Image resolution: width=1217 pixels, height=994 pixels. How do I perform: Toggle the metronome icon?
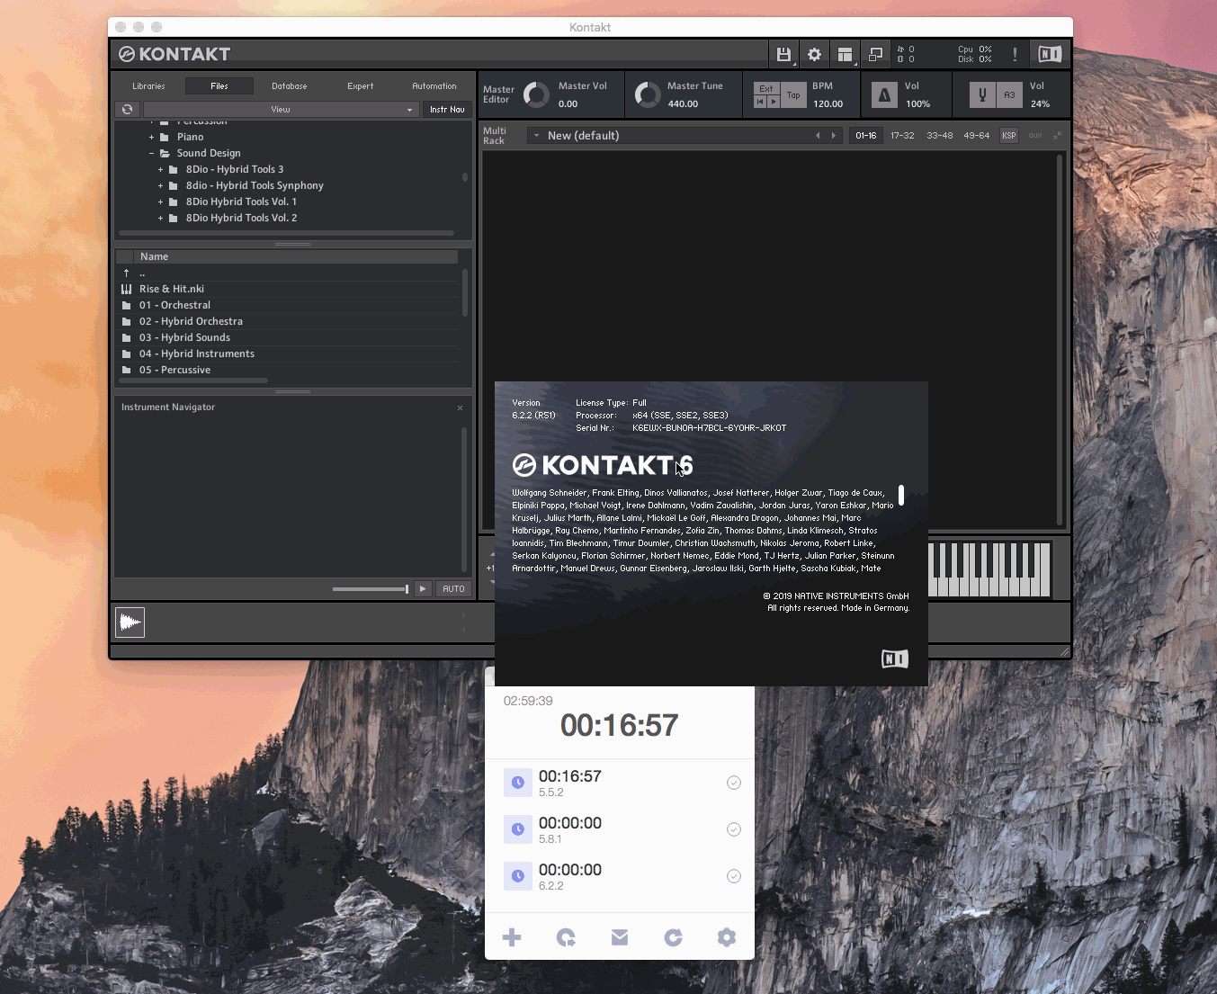pos(884,95)
